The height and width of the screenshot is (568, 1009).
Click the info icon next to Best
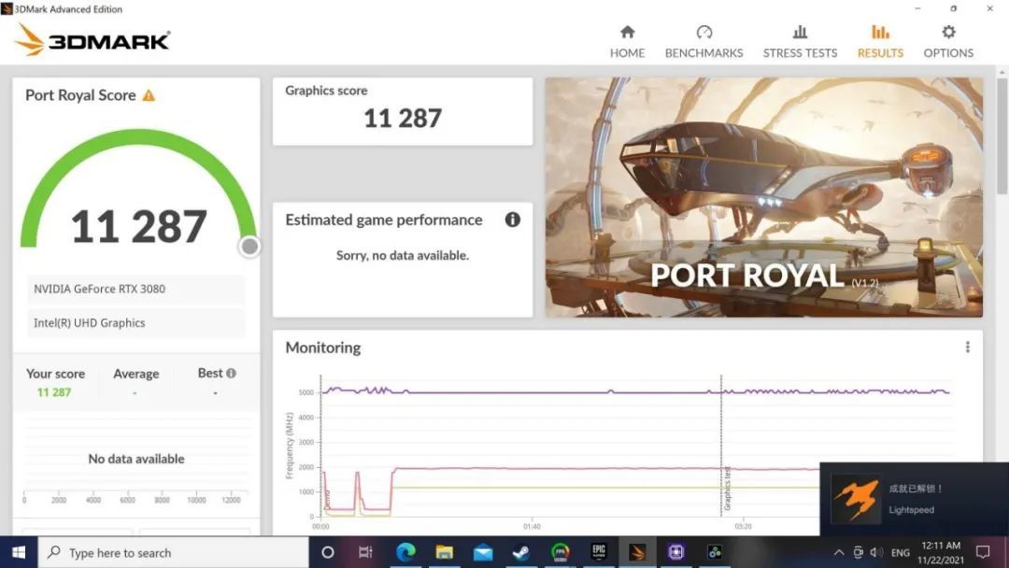230,372
